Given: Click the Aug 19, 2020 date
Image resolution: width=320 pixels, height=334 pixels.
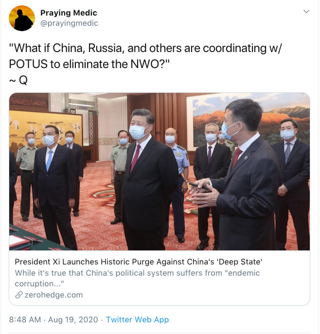Looking at the screenshot, I should [x=73, y=319].
